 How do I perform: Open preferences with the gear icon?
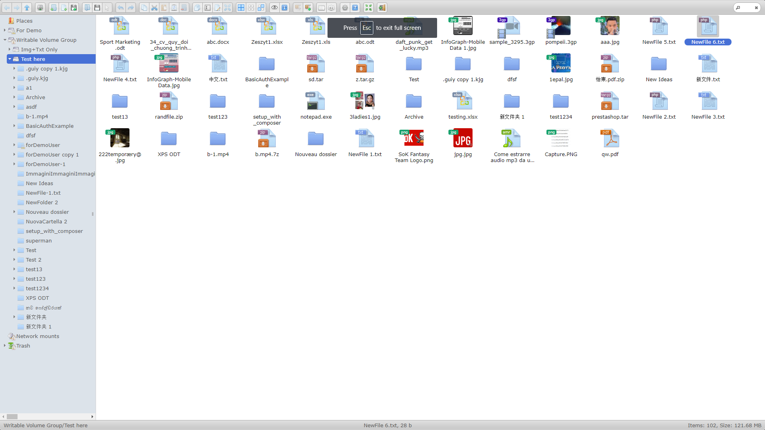coord(345,8)
